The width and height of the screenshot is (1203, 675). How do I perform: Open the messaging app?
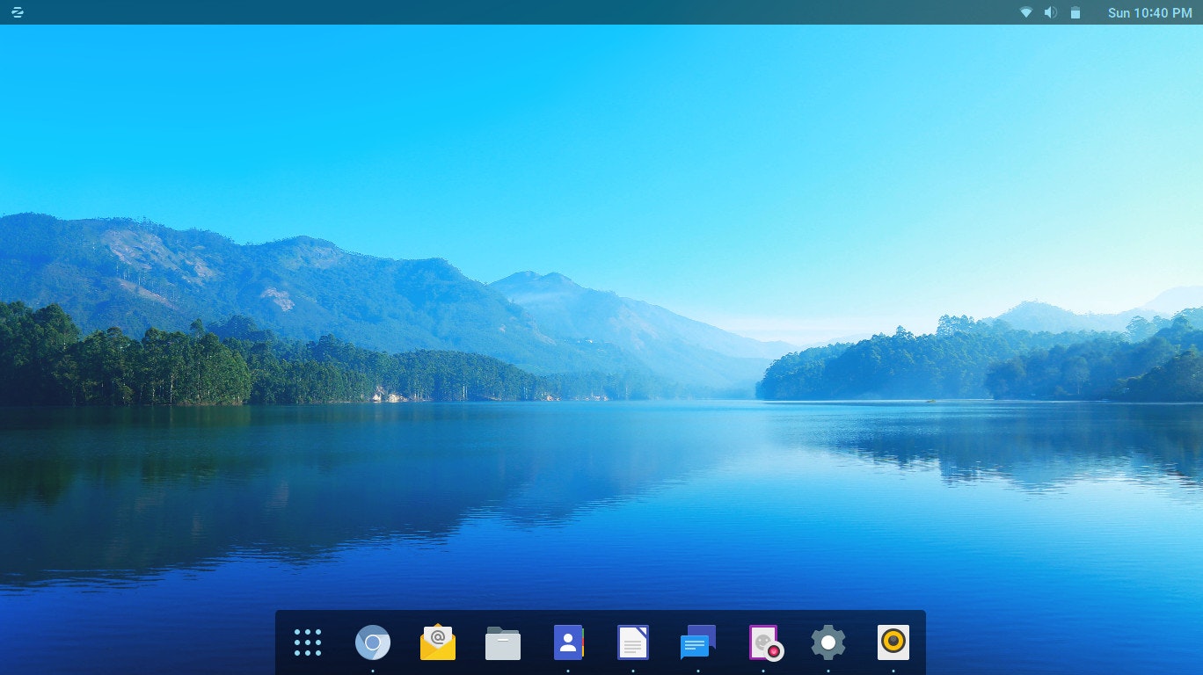697,642
